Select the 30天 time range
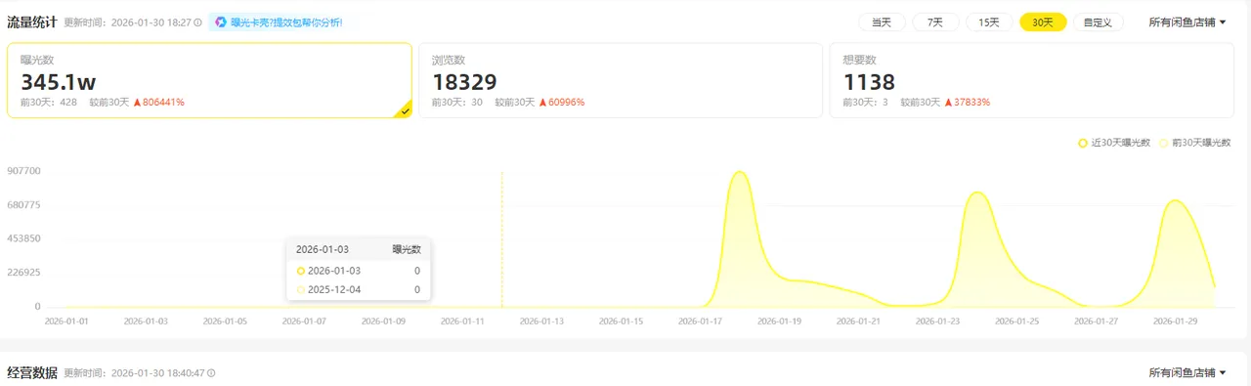1251x386 pixels. [x=1043, y=21]
